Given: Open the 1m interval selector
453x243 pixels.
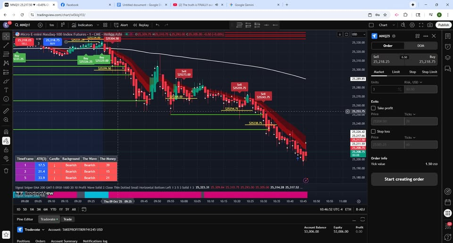Looking at the screenshot, I should pyautogui.click(x=51, y=25).
